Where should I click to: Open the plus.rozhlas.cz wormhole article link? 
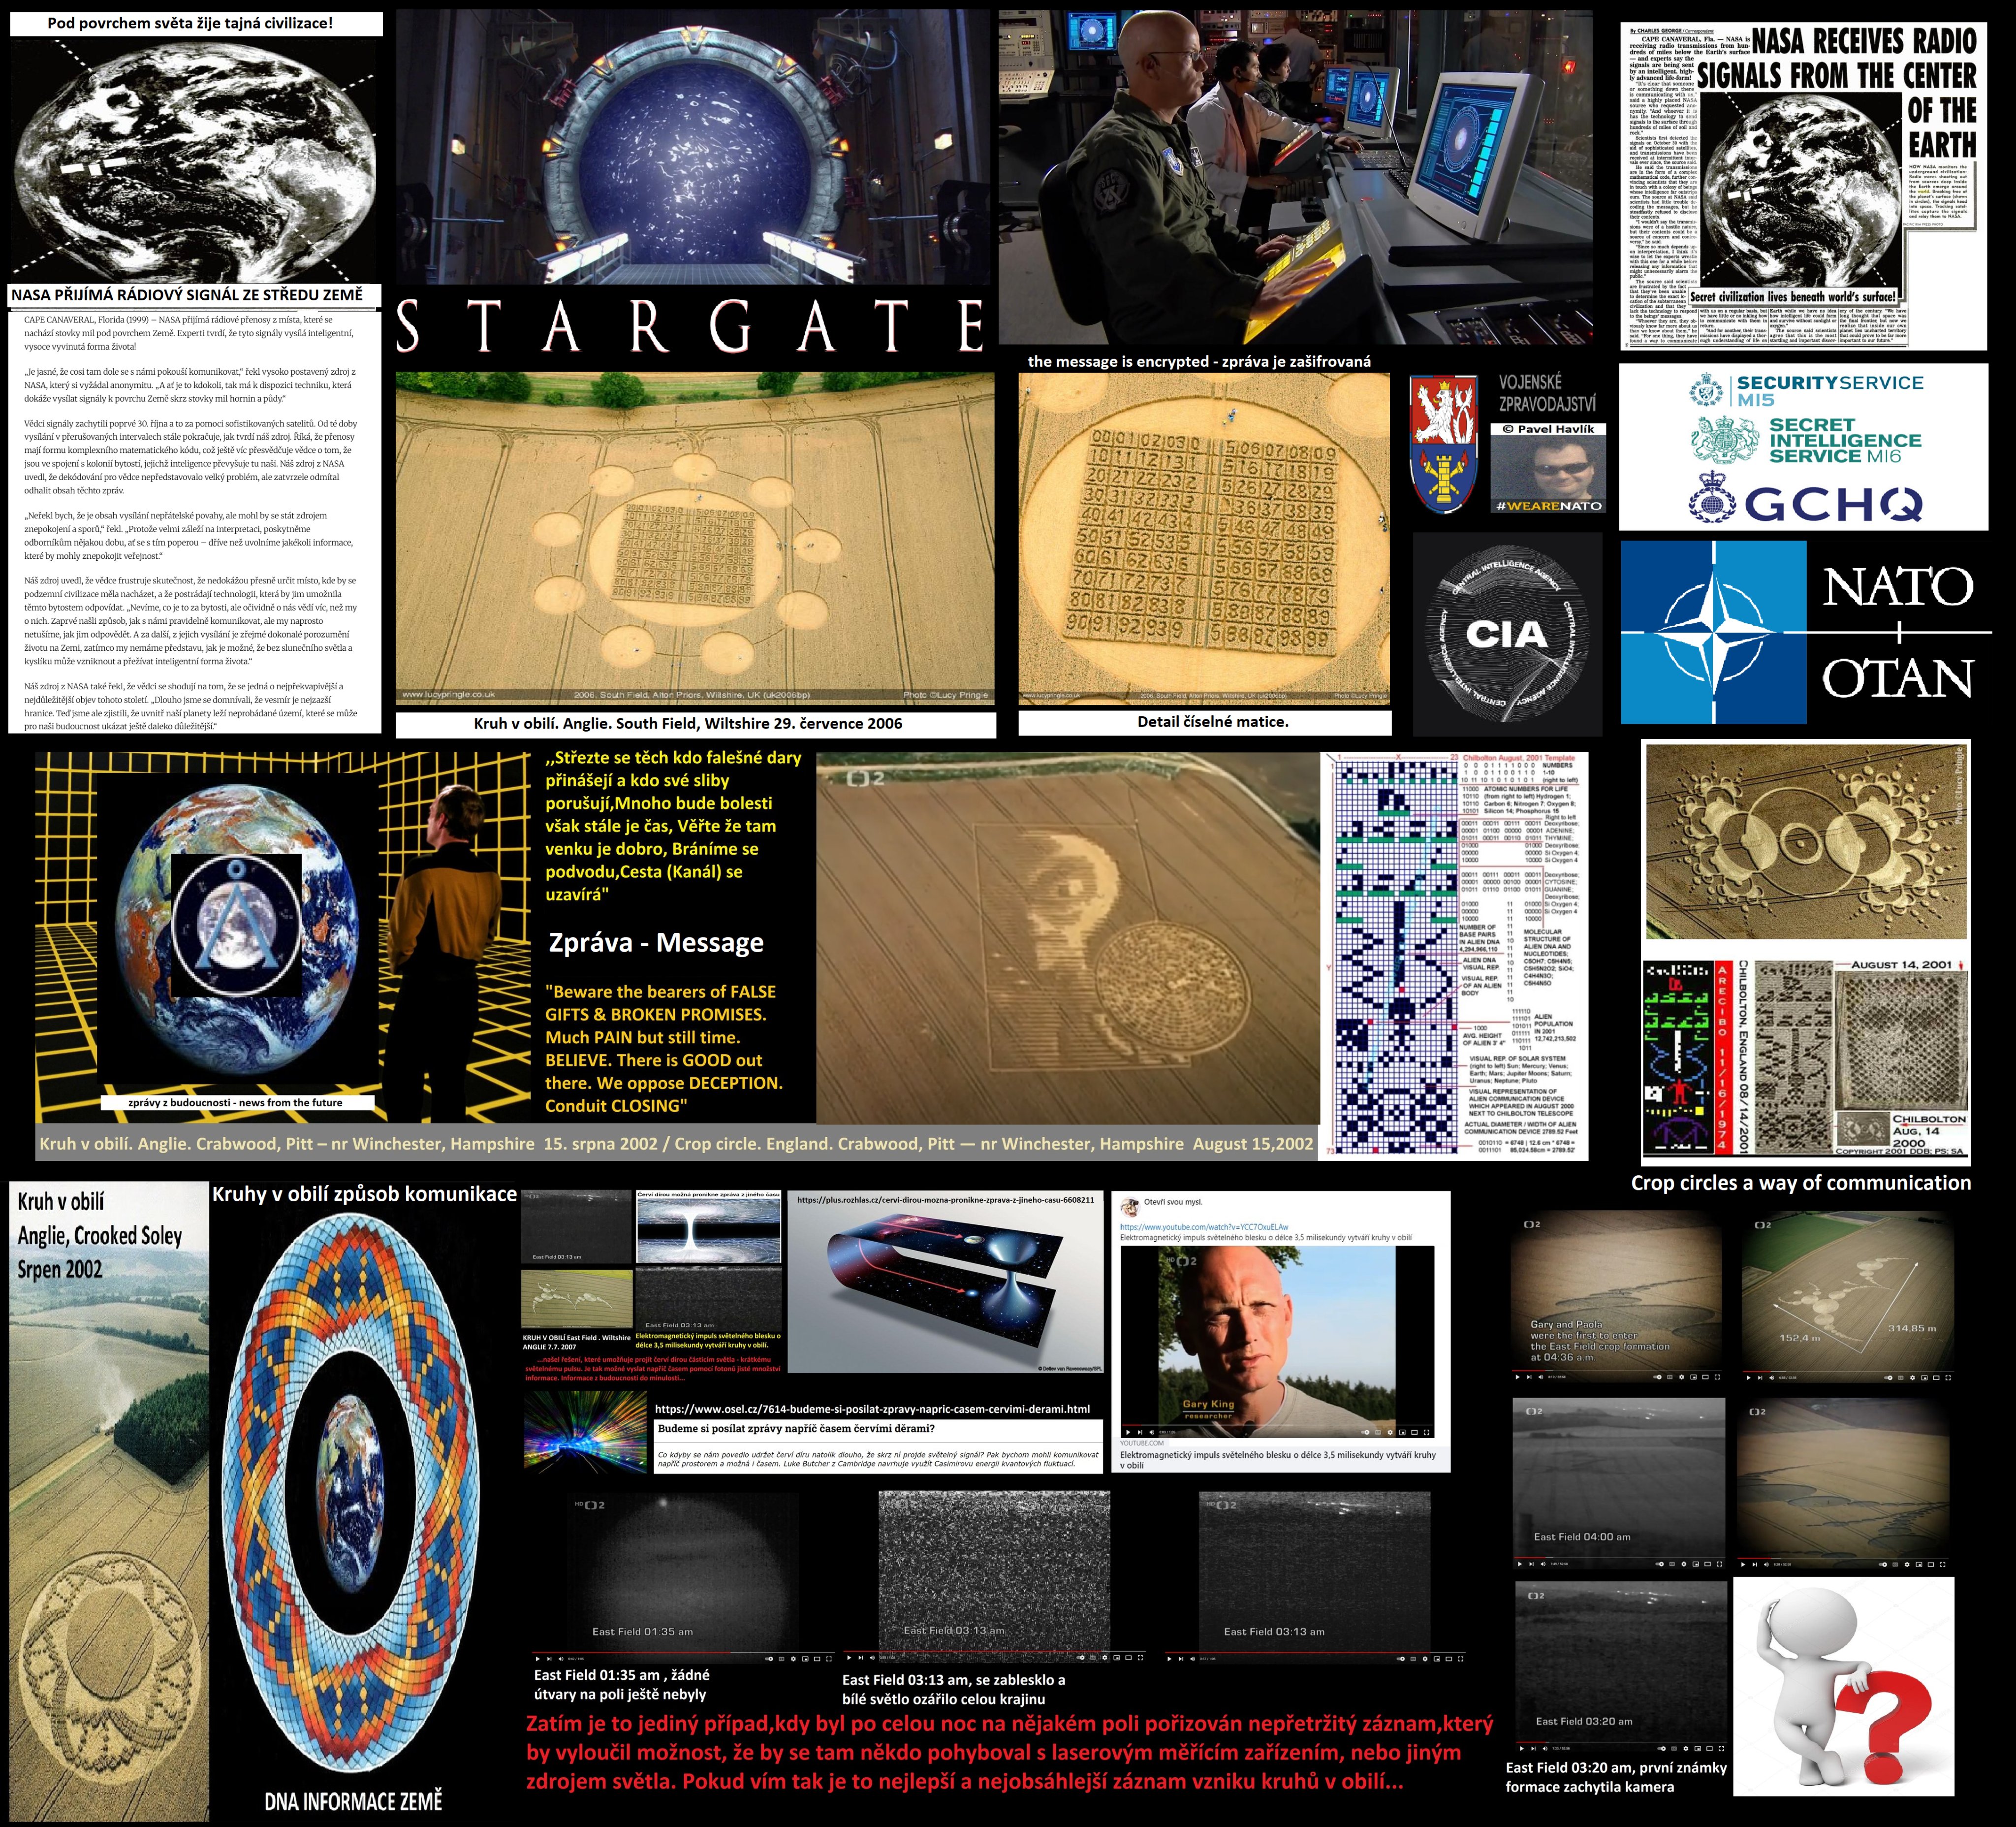click(x=945, y=1199)
